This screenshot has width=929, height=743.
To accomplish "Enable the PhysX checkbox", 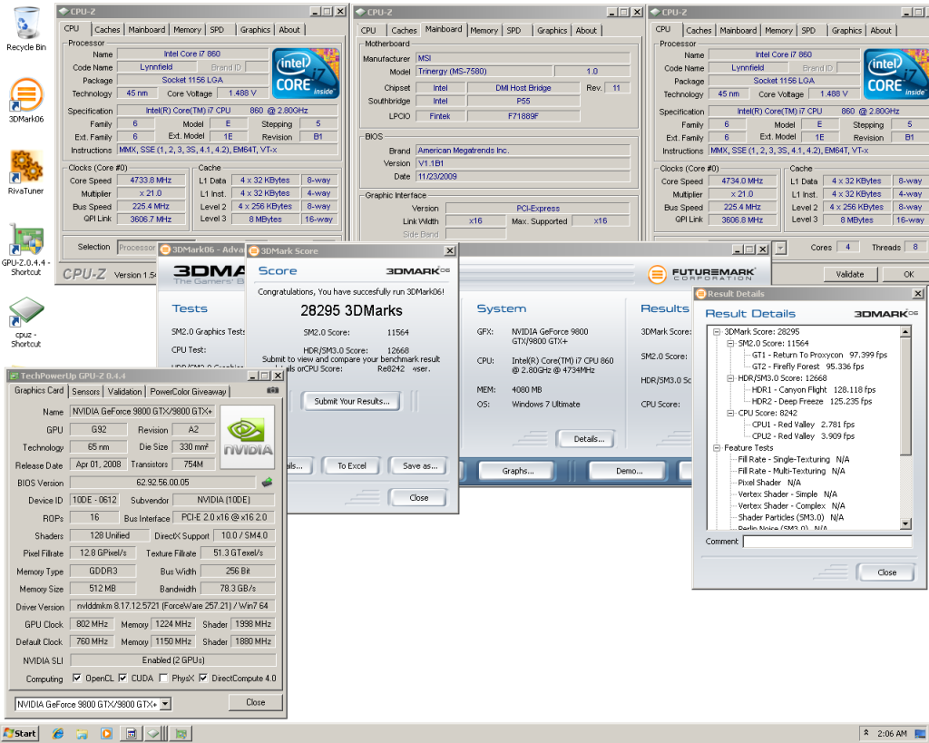I will click(163, 679).
